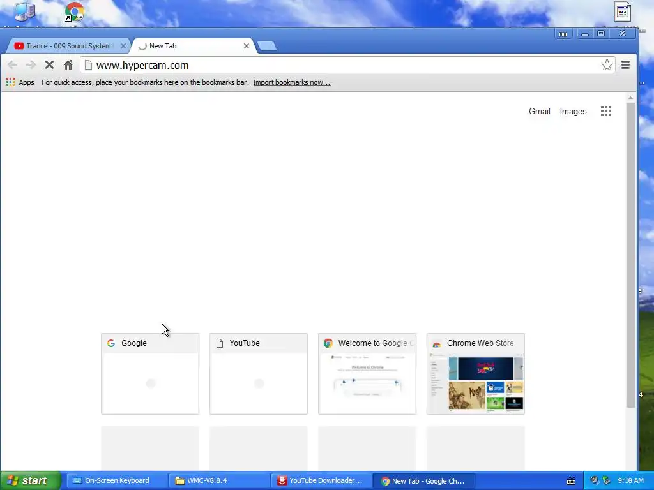The image size is (654, 490).
Task: Click the Google favicon on the Google tile
Action: coord(111,343)
